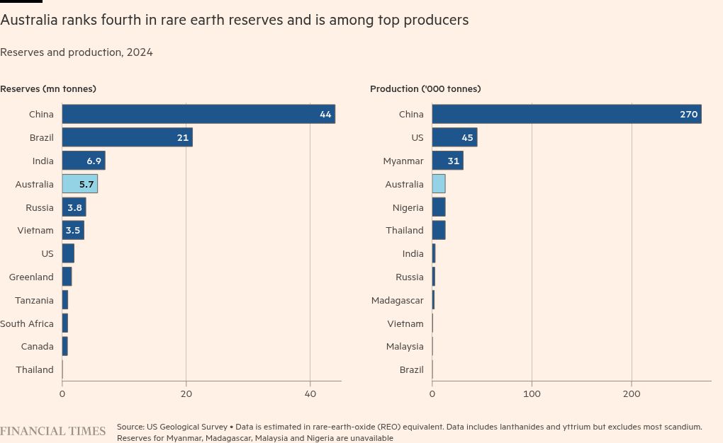Click Russia's 3.8 reserves bar

74,207
